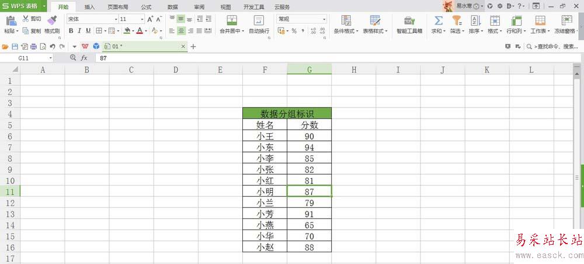Switch to the 视图 (View) tab
The height and width of the screenshot is (264, 584).
point(225,7)
